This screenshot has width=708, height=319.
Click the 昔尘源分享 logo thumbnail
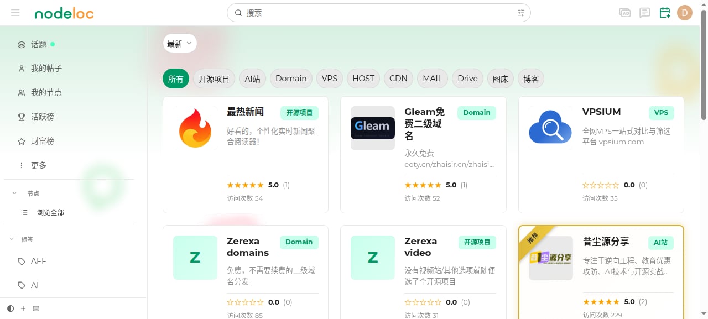pos(550,258)
